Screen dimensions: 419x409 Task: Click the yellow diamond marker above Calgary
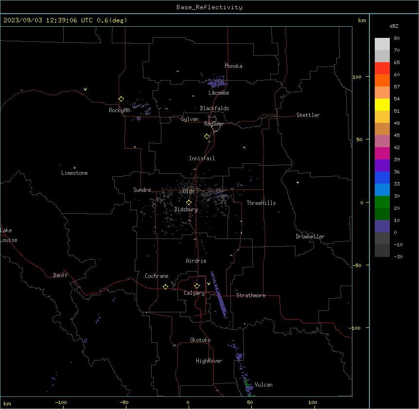point(197,286)
